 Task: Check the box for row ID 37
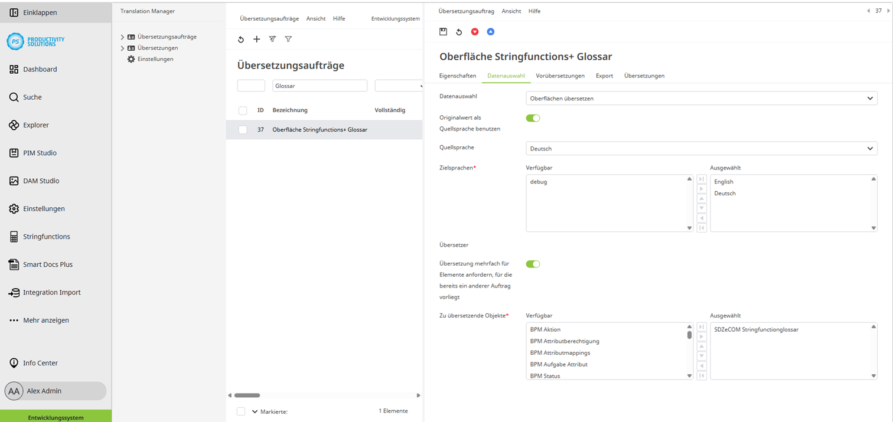(243, 130)
